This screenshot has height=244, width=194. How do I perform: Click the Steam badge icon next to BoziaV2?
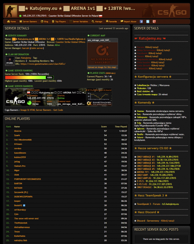tap(24, 205)
